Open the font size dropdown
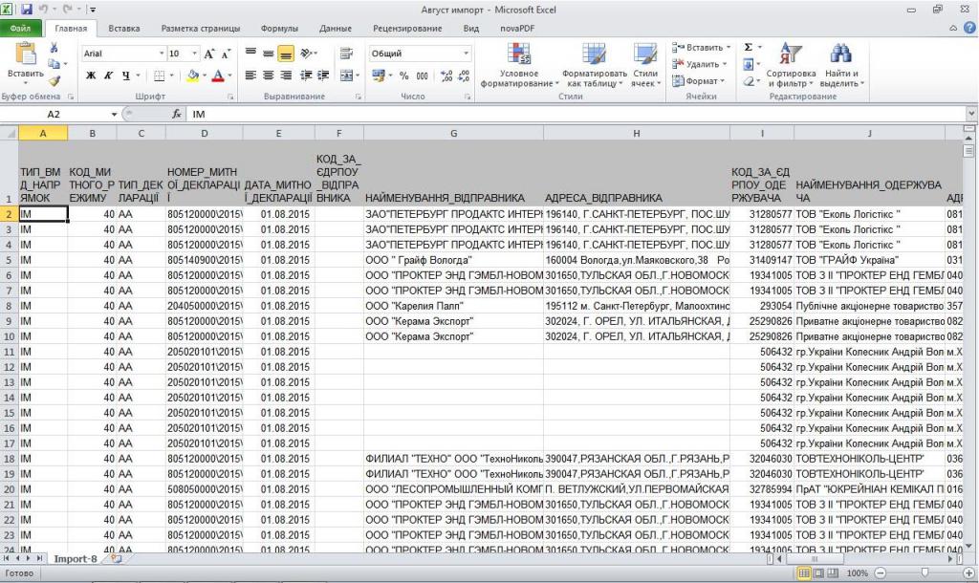Viewport: 979px width, 583px height. tap(194, 54)
